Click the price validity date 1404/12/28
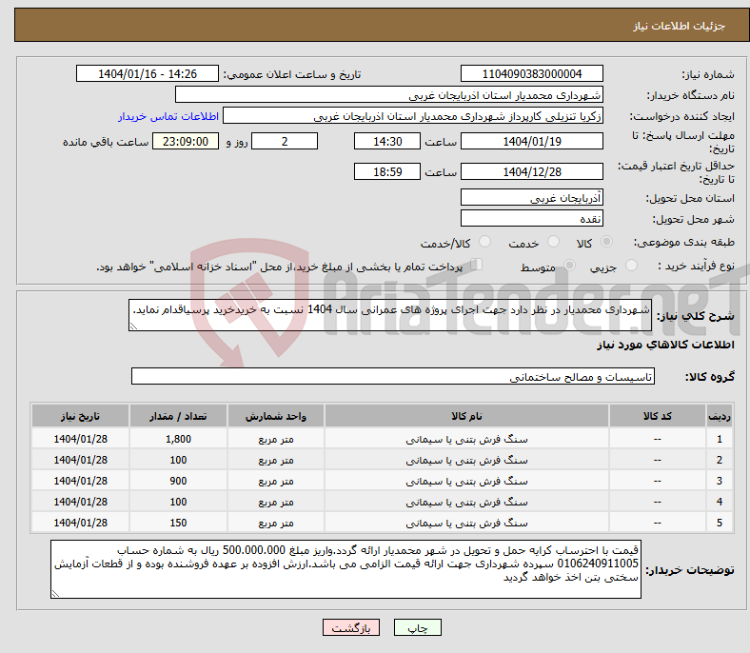The image size is (750, 653). pos(531,171)
